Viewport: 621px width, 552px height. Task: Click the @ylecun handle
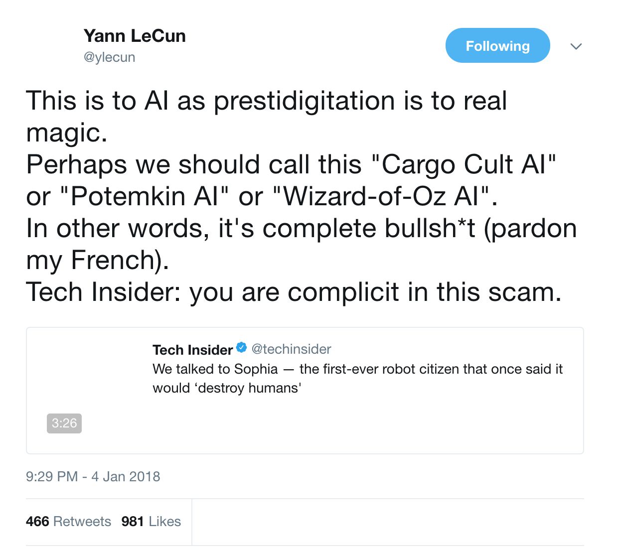109,57
